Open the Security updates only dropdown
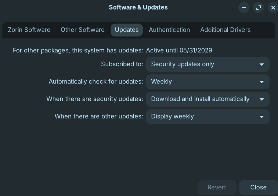 [207, 64]
